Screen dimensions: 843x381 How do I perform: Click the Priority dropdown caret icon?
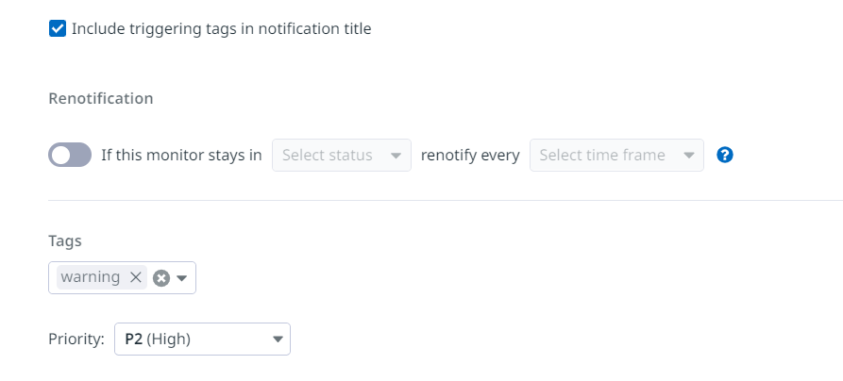pyautogui.click(x=278, y=340)
